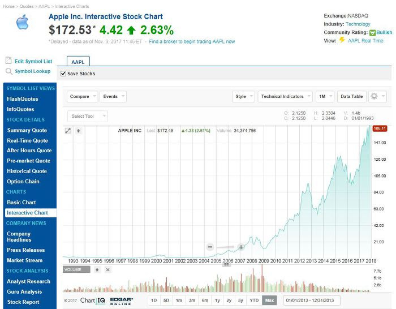The width and height of the screenshot is (396, 309).
Task: Go to Historical Quote
Action: coord(27,171)
